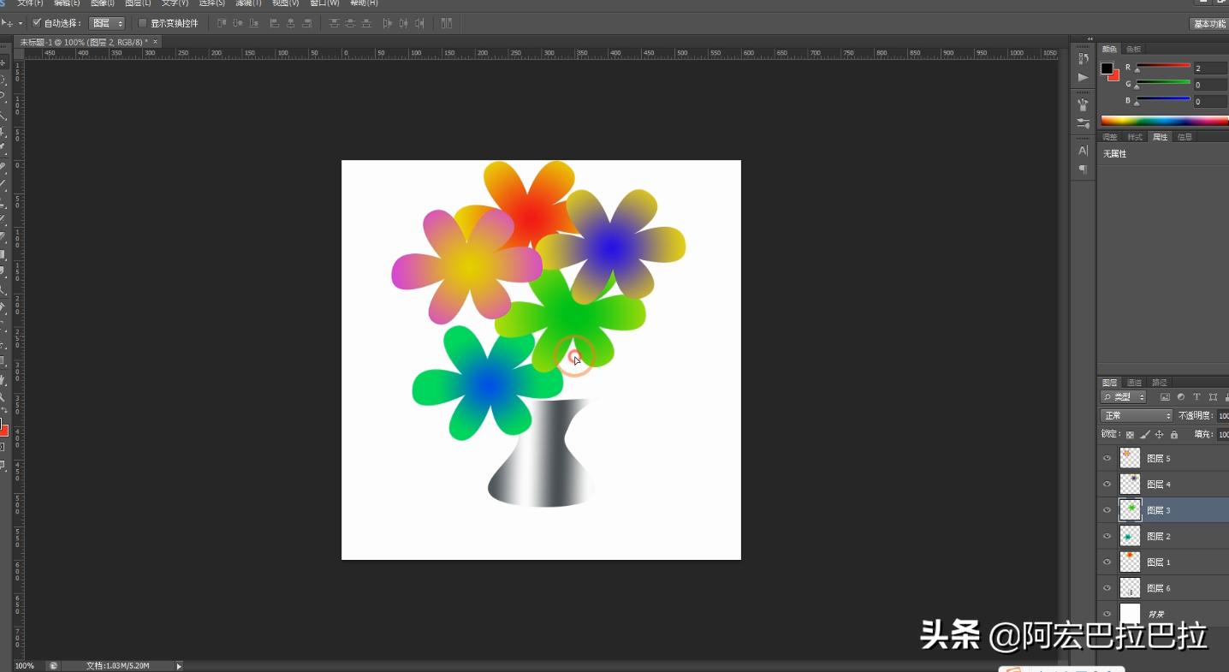Click the lock transparent pixels icon

(x=1131, y=435)
